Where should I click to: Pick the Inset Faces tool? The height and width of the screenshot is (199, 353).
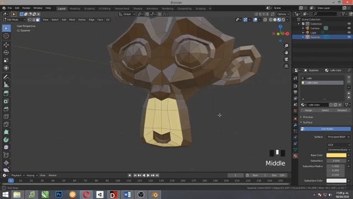click(6, 101)
